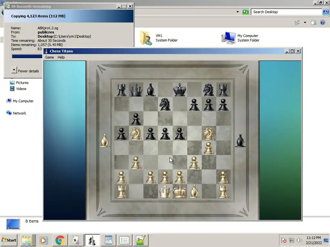Click the network icon in the system tray
Viewport: 330px width, 247px height.
[x=291, y=240]
